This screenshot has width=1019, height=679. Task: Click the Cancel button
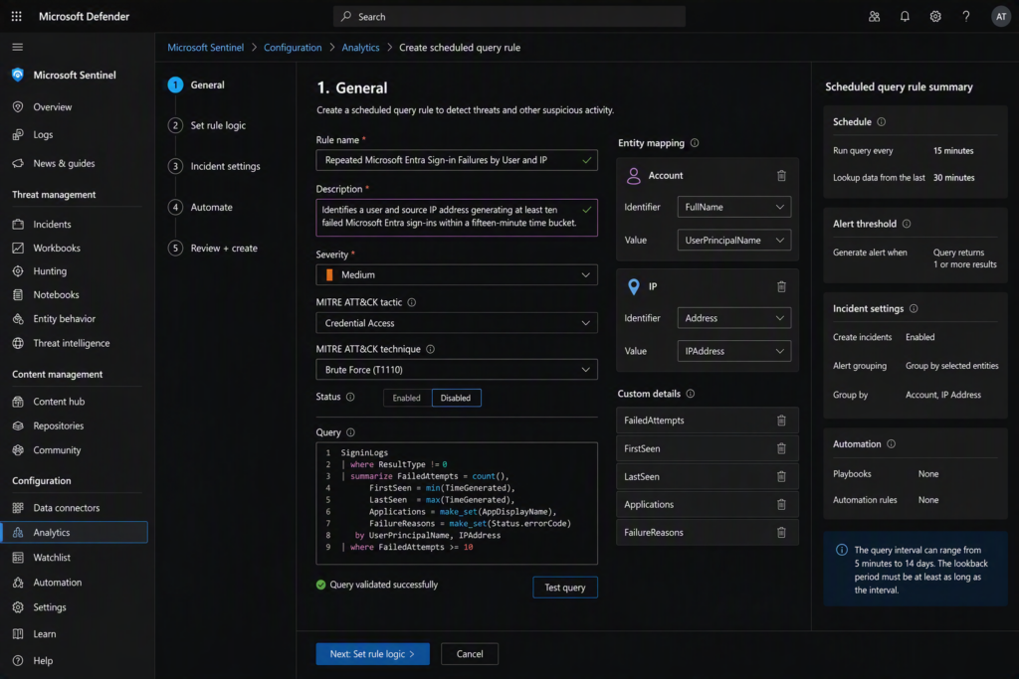[470, 654]
